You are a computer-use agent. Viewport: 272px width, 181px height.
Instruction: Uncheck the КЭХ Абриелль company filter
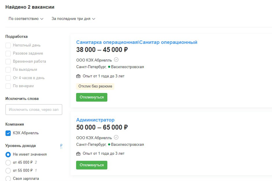point(8,133)
